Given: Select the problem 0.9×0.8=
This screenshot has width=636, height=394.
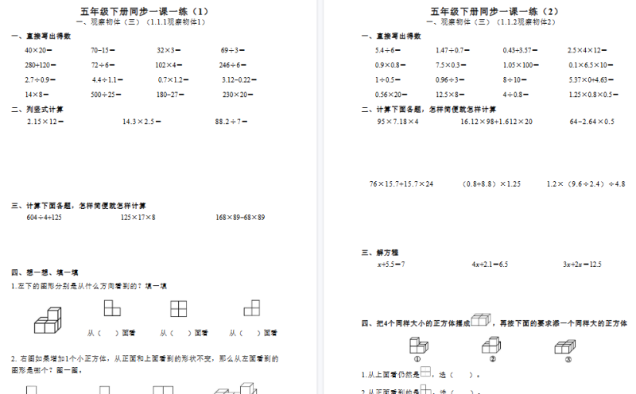Looking at the screenshot, I should pos(390,65).
